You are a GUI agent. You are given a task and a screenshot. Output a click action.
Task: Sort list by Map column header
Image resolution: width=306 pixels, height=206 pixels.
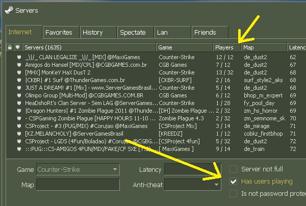point(264,47)
